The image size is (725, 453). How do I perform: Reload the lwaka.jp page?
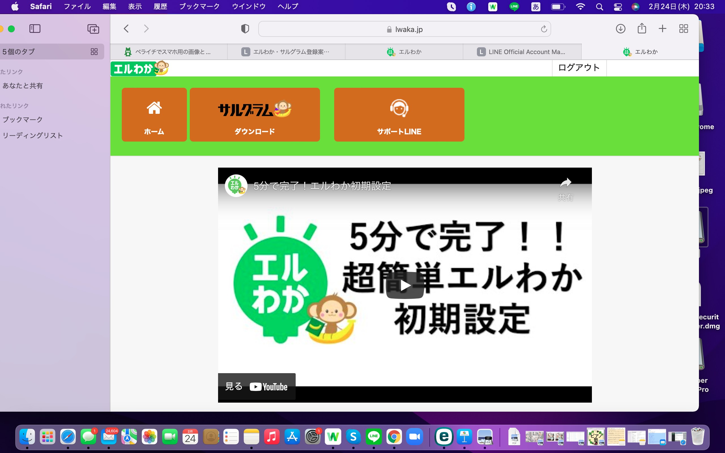click(x=544, y=29)
